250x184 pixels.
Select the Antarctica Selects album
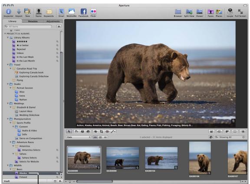click(x=31, y=150)
